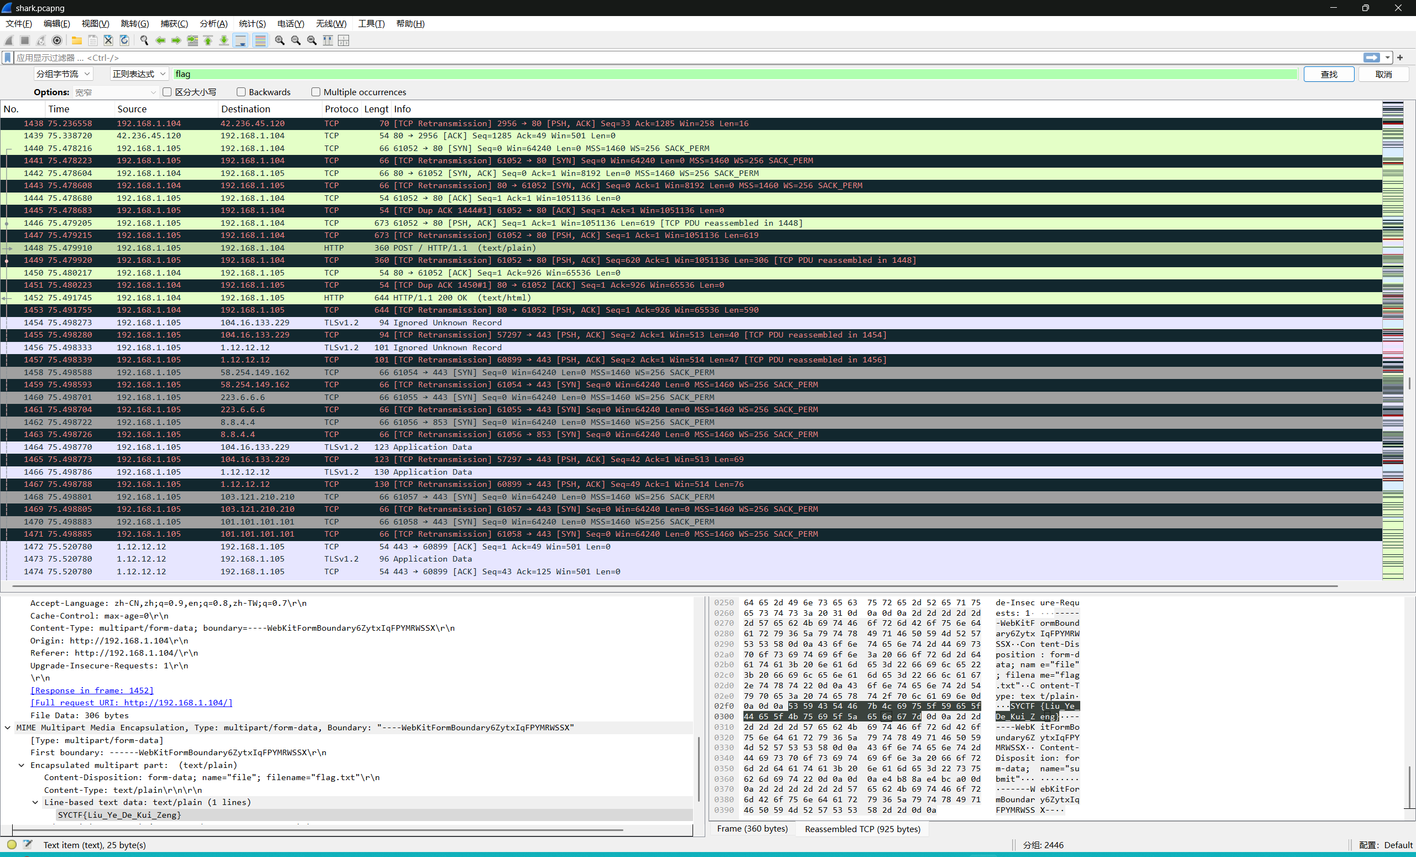
Task: Enable Multiple occurrences checkbox
Action: tap(315, 92)
